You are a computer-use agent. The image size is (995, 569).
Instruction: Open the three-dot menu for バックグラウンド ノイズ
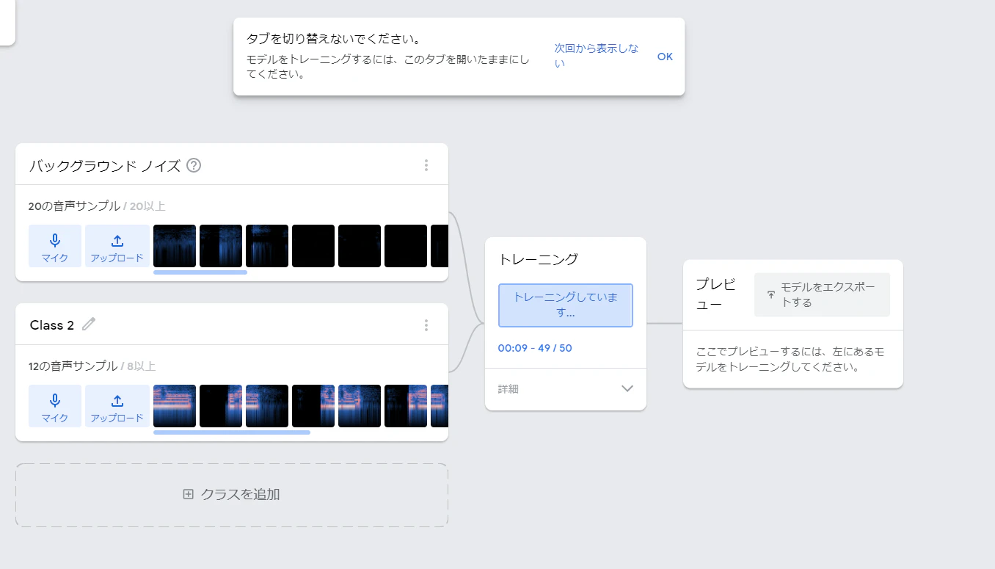point(426,165)
